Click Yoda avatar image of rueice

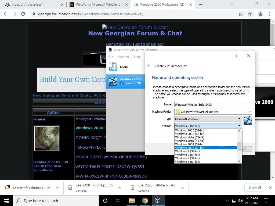[x=47, y=139]
